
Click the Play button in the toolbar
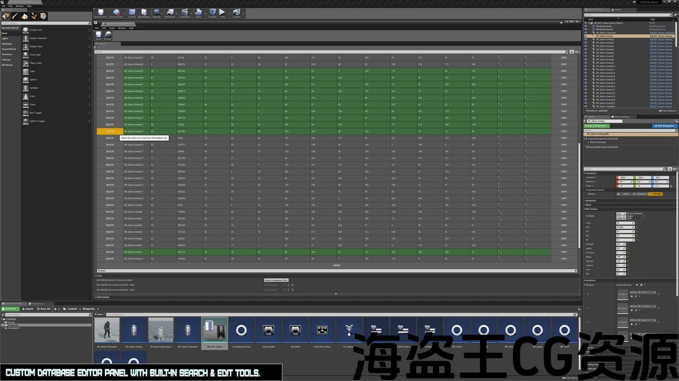coord(222,12)
